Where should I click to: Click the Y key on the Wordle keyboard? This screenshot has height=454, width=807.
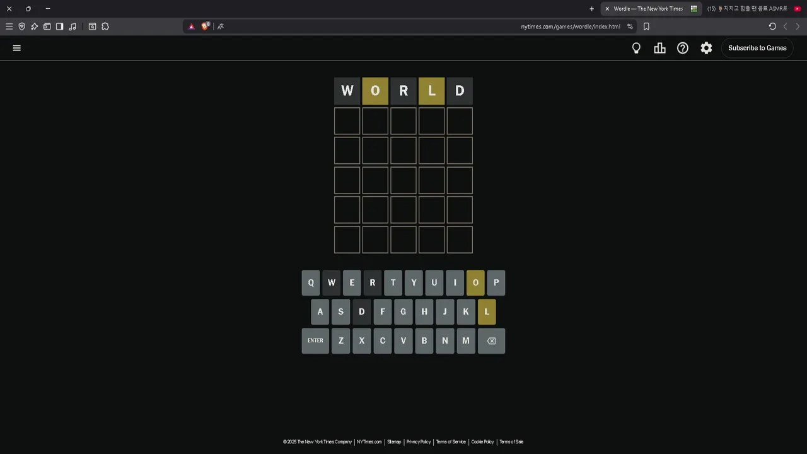(414, 282)
